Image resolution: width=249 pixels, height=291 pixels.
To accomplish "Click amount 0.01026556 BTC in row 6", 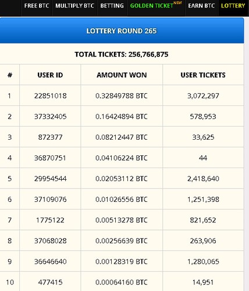I will 122,200.
